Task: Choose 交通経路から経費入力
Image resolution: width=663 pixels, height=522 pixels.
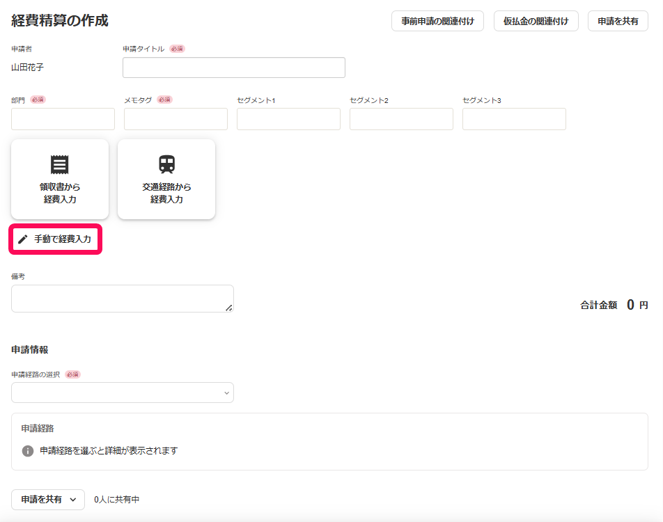Action: coord(166,179)
